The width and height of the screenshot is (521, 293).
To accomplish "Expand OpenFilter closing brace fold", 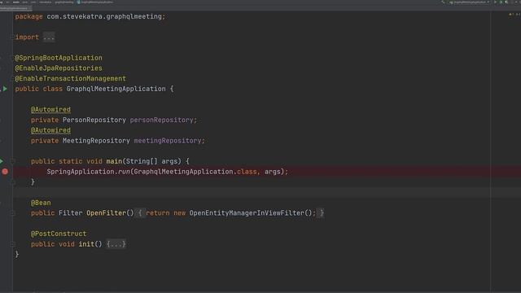I will [322, 213].
